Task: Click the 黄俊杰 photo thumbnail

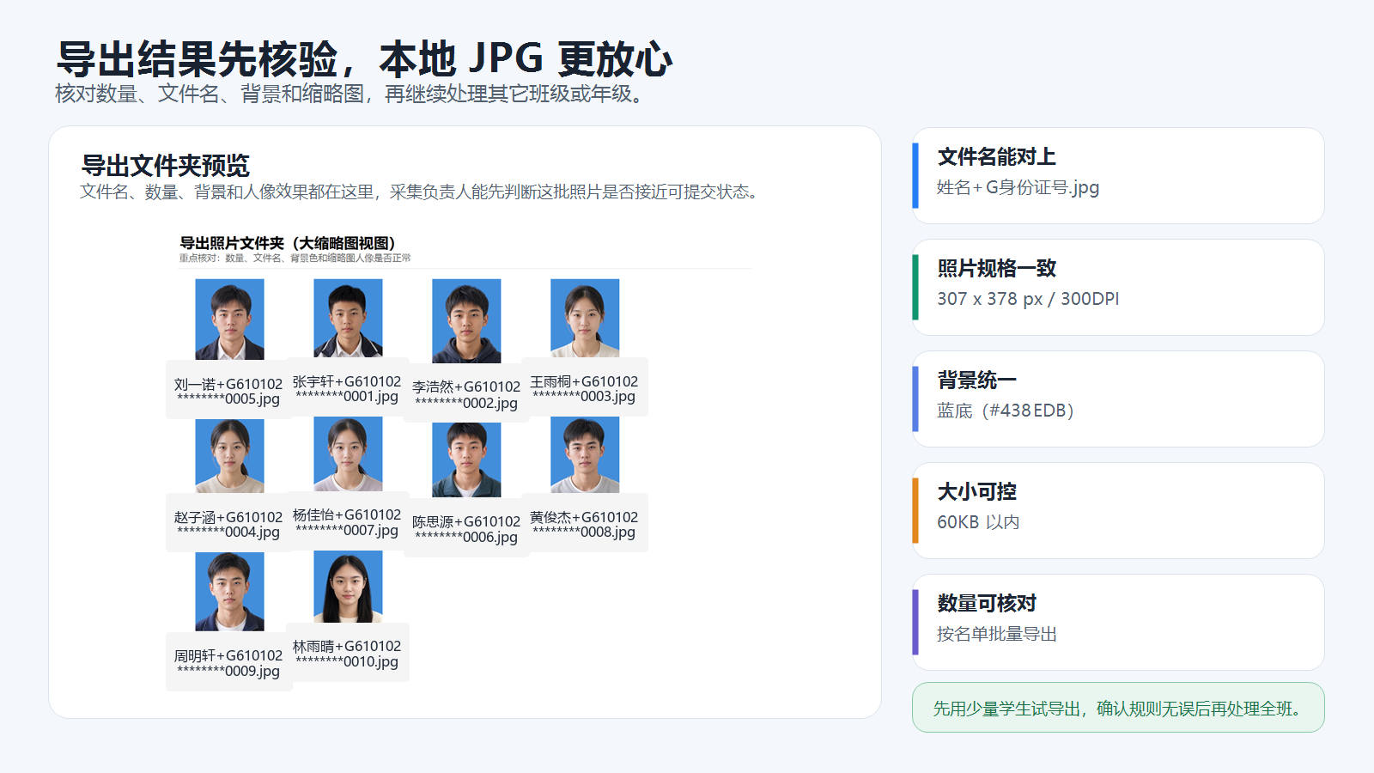Action: click(x=585, y=455)
